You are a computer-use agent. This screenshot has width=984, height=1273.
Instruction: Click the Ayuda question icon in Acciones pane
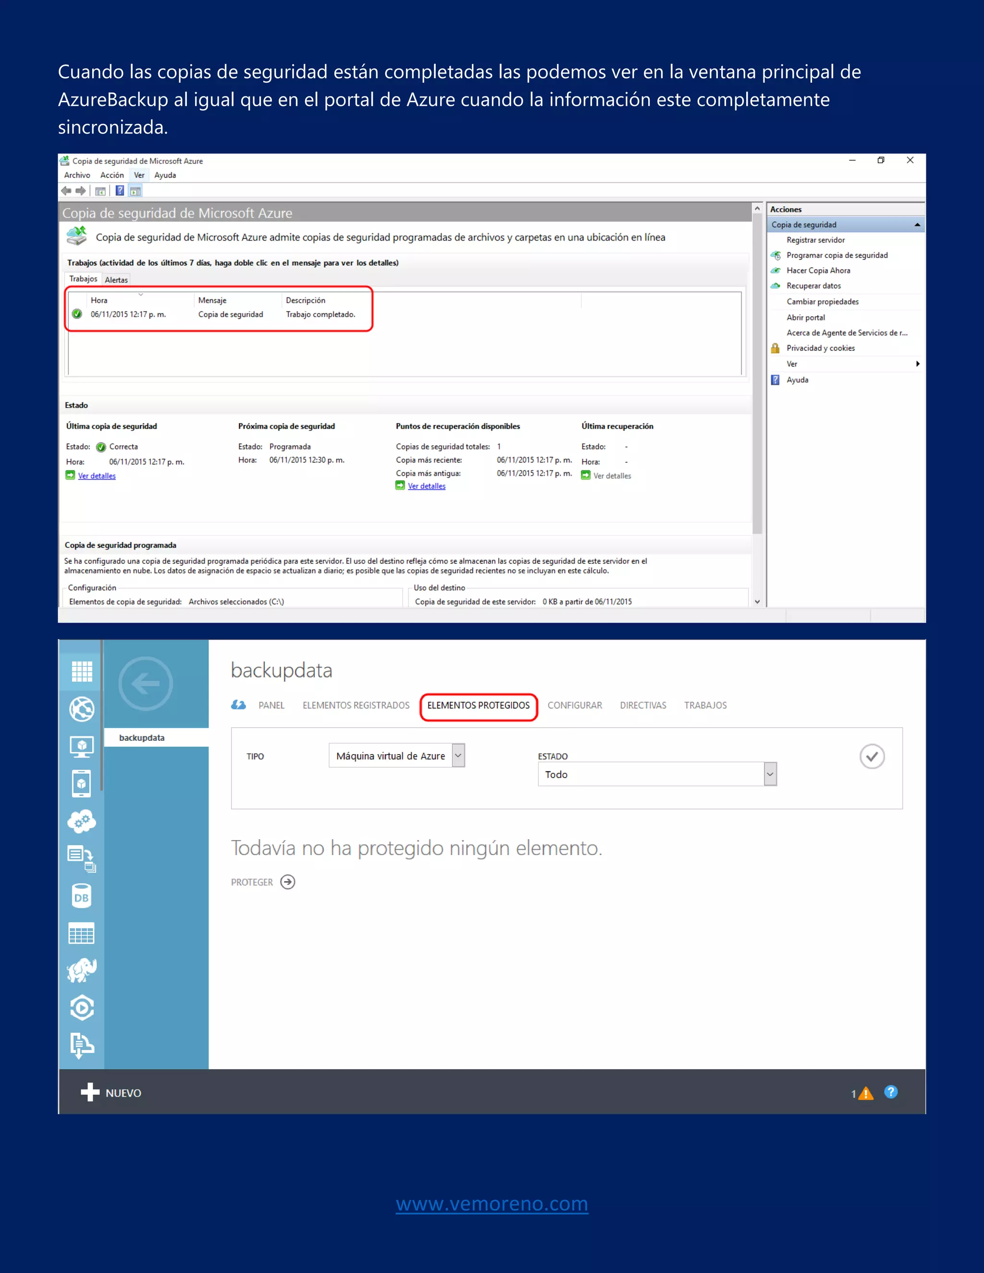tap(775, 380)
